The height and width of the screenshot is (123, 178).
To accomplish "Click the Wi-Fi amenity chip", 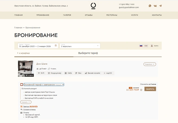I will [x=41, y=73].
